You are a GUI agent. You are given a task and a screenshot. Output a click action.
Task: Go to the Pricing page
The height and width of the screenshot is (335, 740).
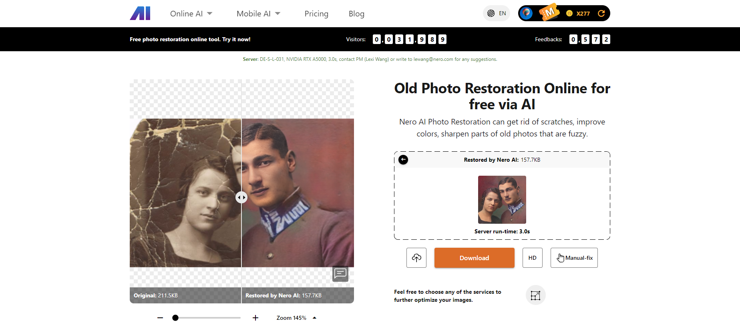click(x=316, y=14)
